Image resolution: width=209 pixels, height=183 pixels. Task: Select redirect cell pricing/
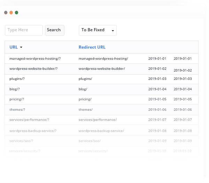click(x=85, y=99)
